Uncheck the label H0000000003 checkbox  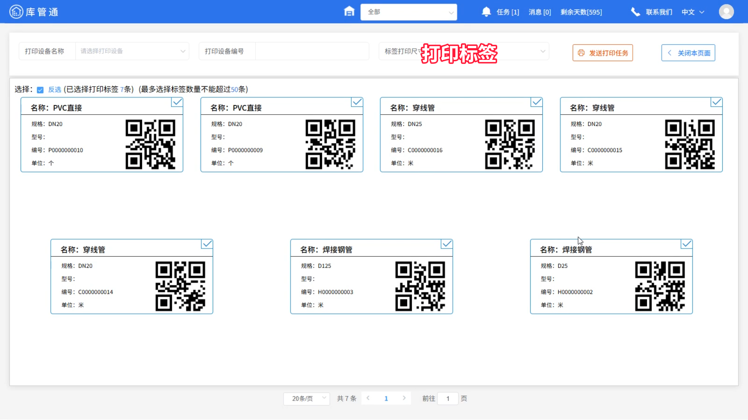pyautogui.click(x=447, y=244)
